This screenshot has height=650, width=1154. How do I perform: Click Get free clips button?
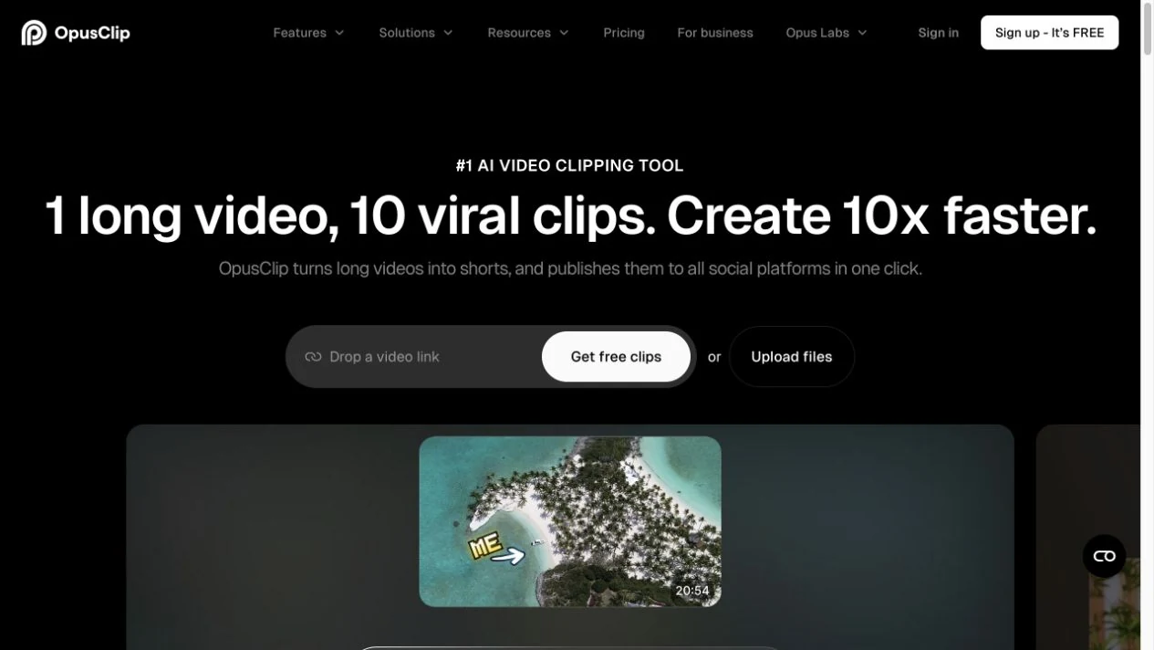[x=616, y=357]
